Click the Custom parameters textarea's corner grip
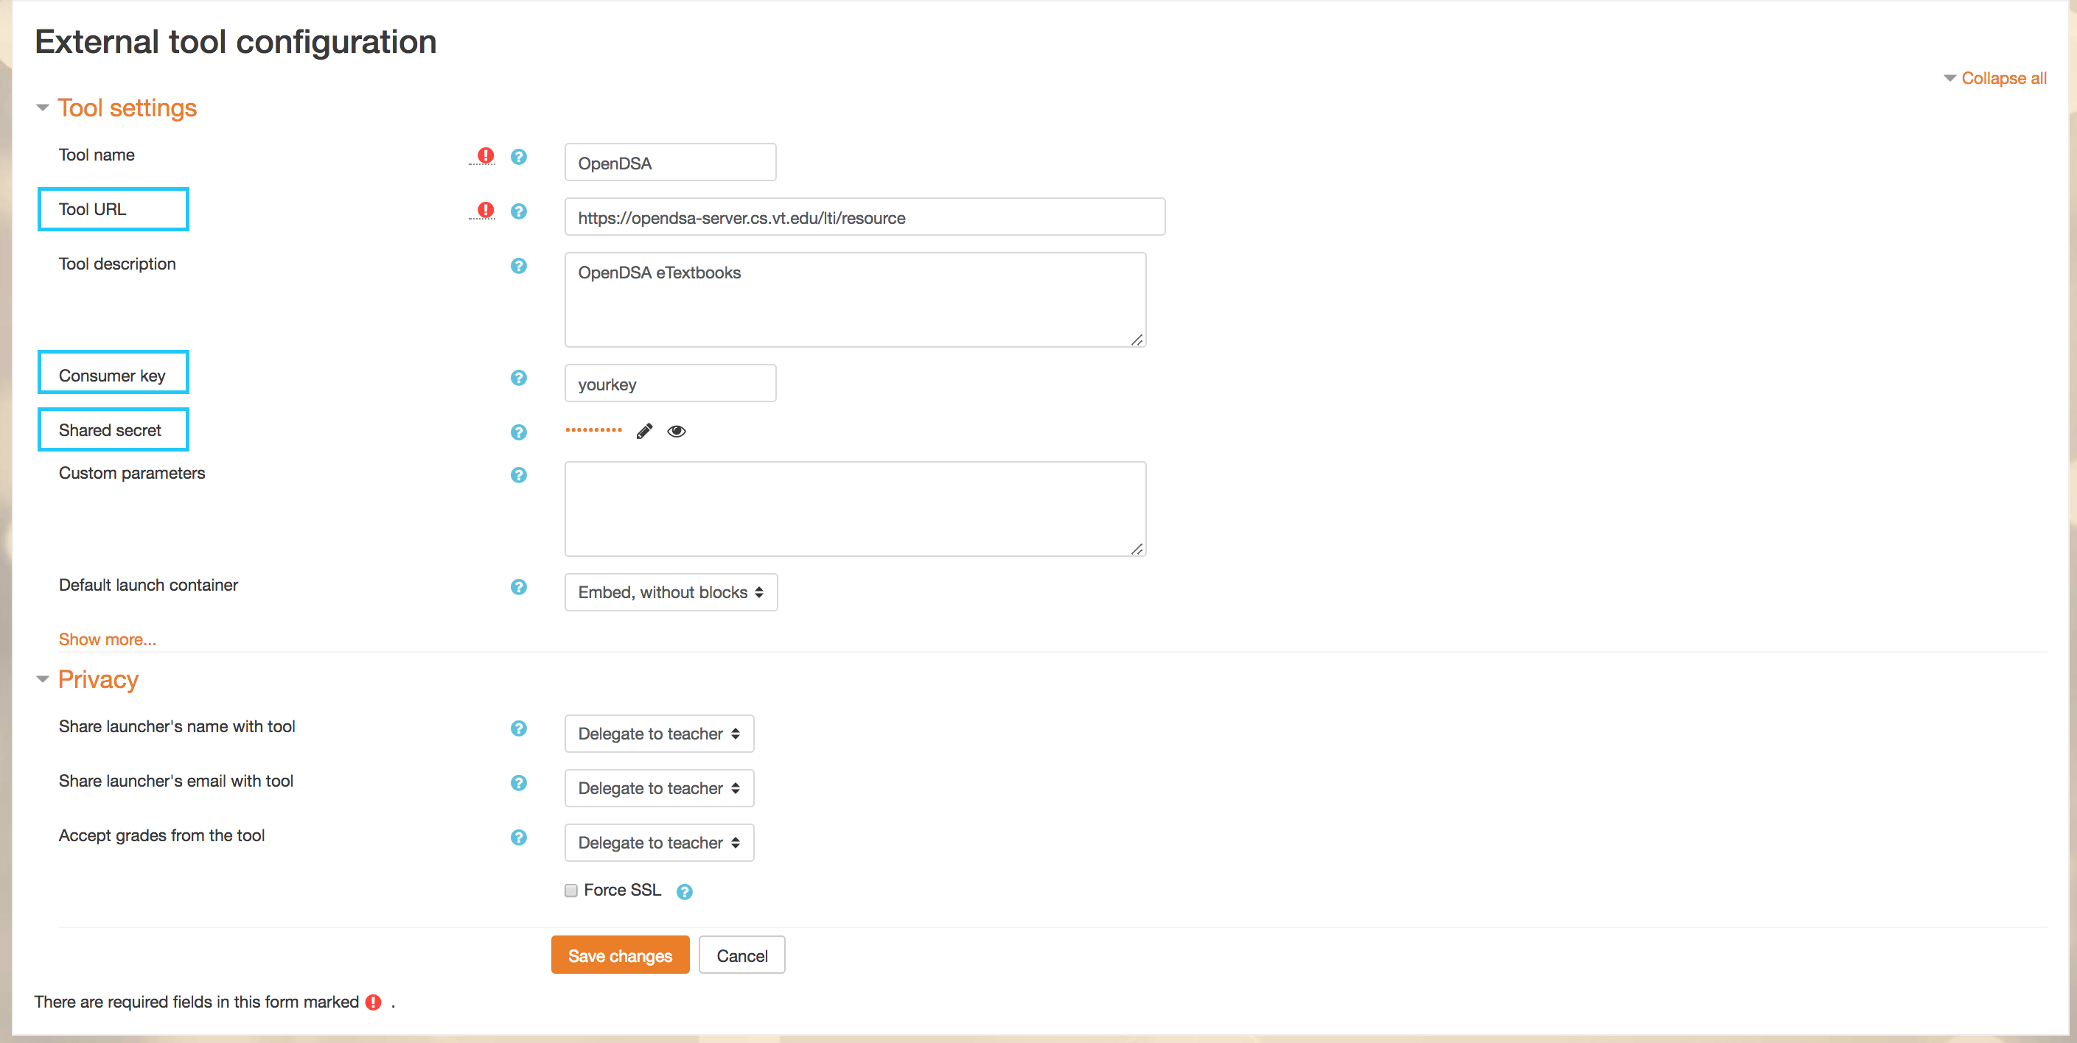2077x1043 pixels. pyautogui.click(x=1137, y=548)
